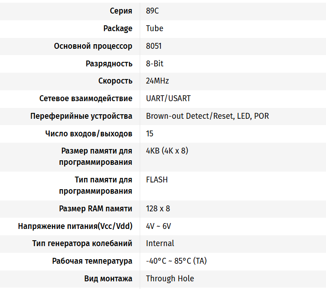
Task: Select the "8-Bit" value
Action: coord(155,64)
